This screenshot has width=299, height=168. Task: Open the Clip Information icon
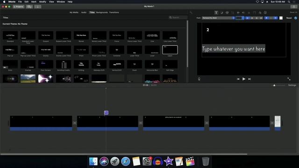tap(265, 13)
